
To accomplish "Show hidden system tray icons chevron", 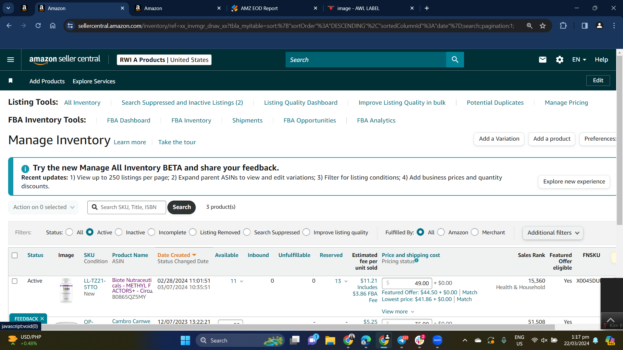I will [x=465, y=340].
